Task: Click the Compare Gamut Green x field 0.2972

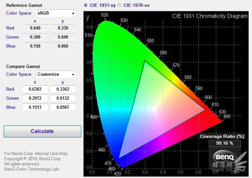Action: (x=35, y=98)
